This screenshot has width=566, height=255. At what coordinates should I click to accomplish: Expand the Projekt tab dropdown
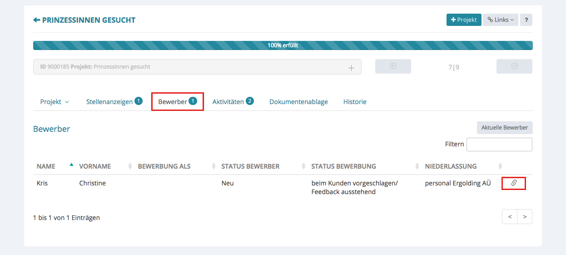(x=55, y=102)
